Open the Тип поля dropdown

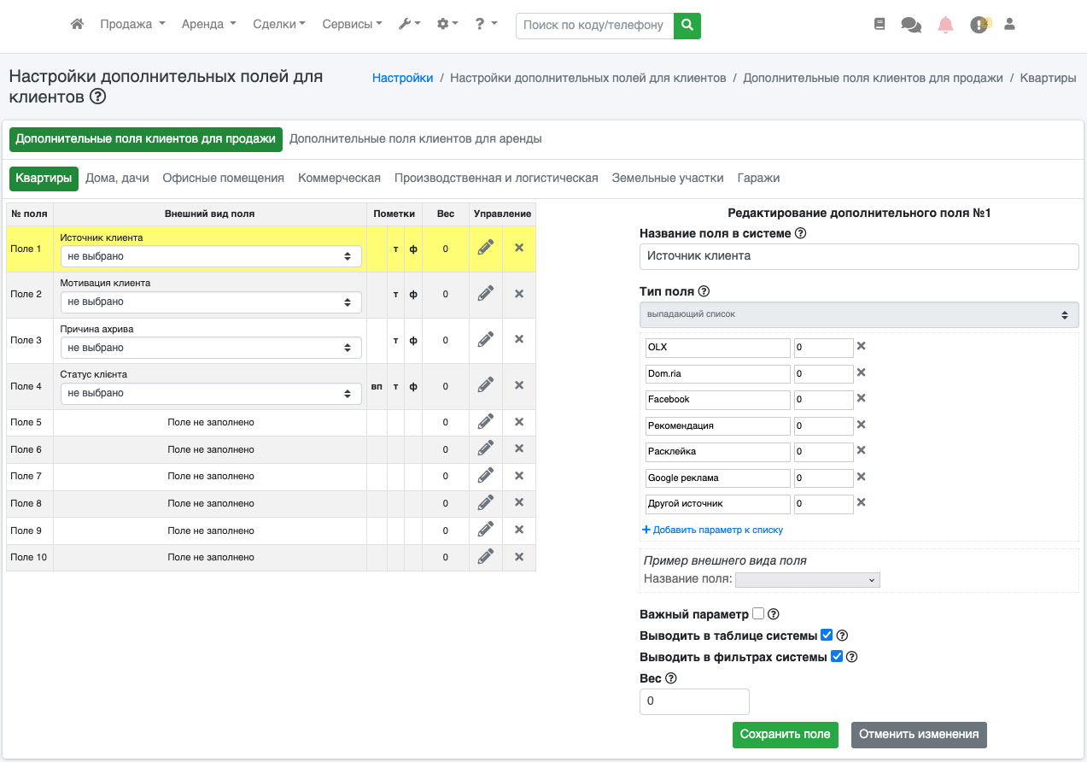click(x=858, y=314)
